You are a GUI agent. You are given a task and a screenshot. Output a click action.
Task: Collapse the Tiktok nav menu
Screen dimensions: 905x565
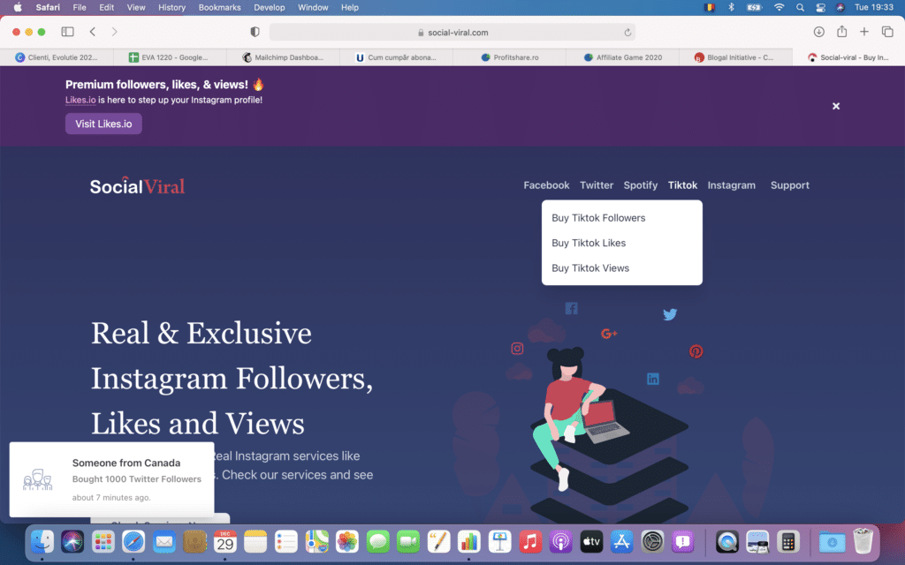[x=682, y=185]
